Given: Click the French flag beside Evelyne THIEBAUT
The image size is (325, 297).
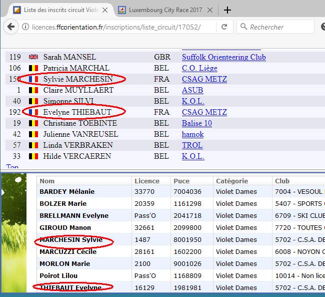Looking at the screenshot, I should (x=33, y=112).
